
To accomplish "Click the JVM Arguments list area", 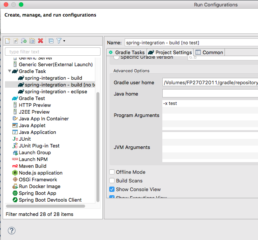I will tap(210, 147).
